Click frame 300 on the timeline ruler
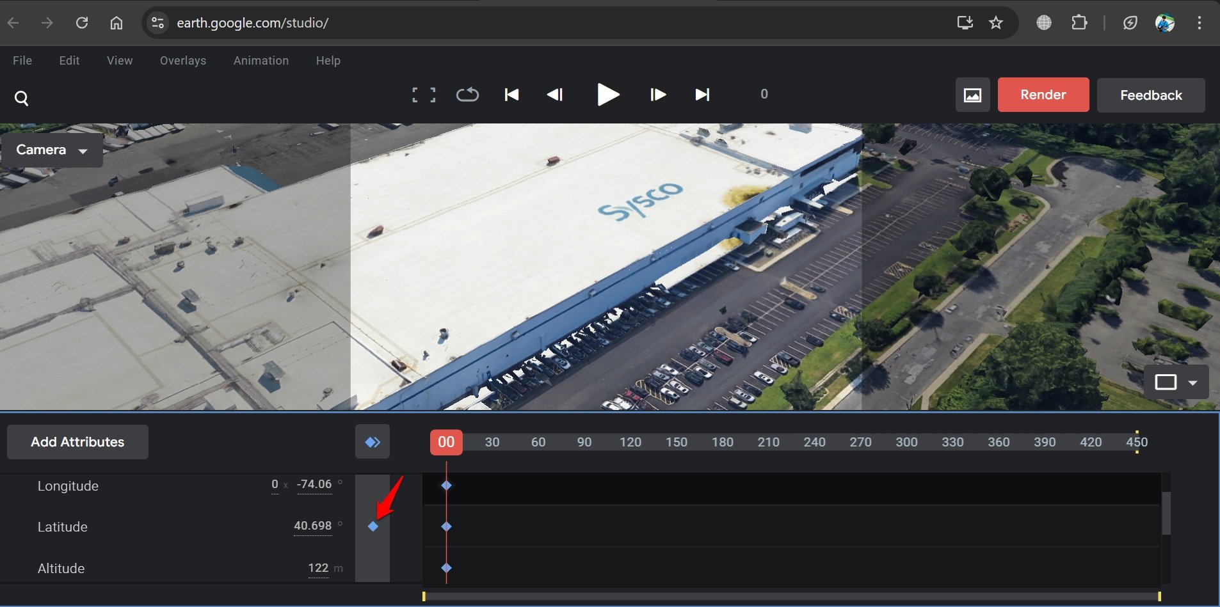 906,442
